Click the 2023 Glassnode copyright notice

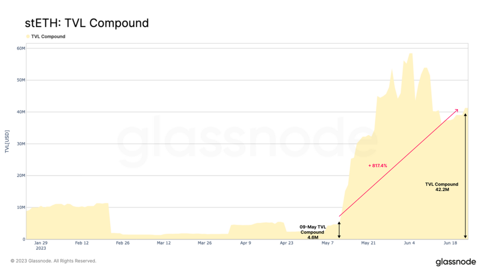coord(53,261)
